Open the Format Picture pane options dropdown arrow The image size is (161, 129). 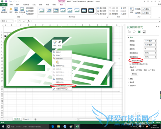coord(156,27)
